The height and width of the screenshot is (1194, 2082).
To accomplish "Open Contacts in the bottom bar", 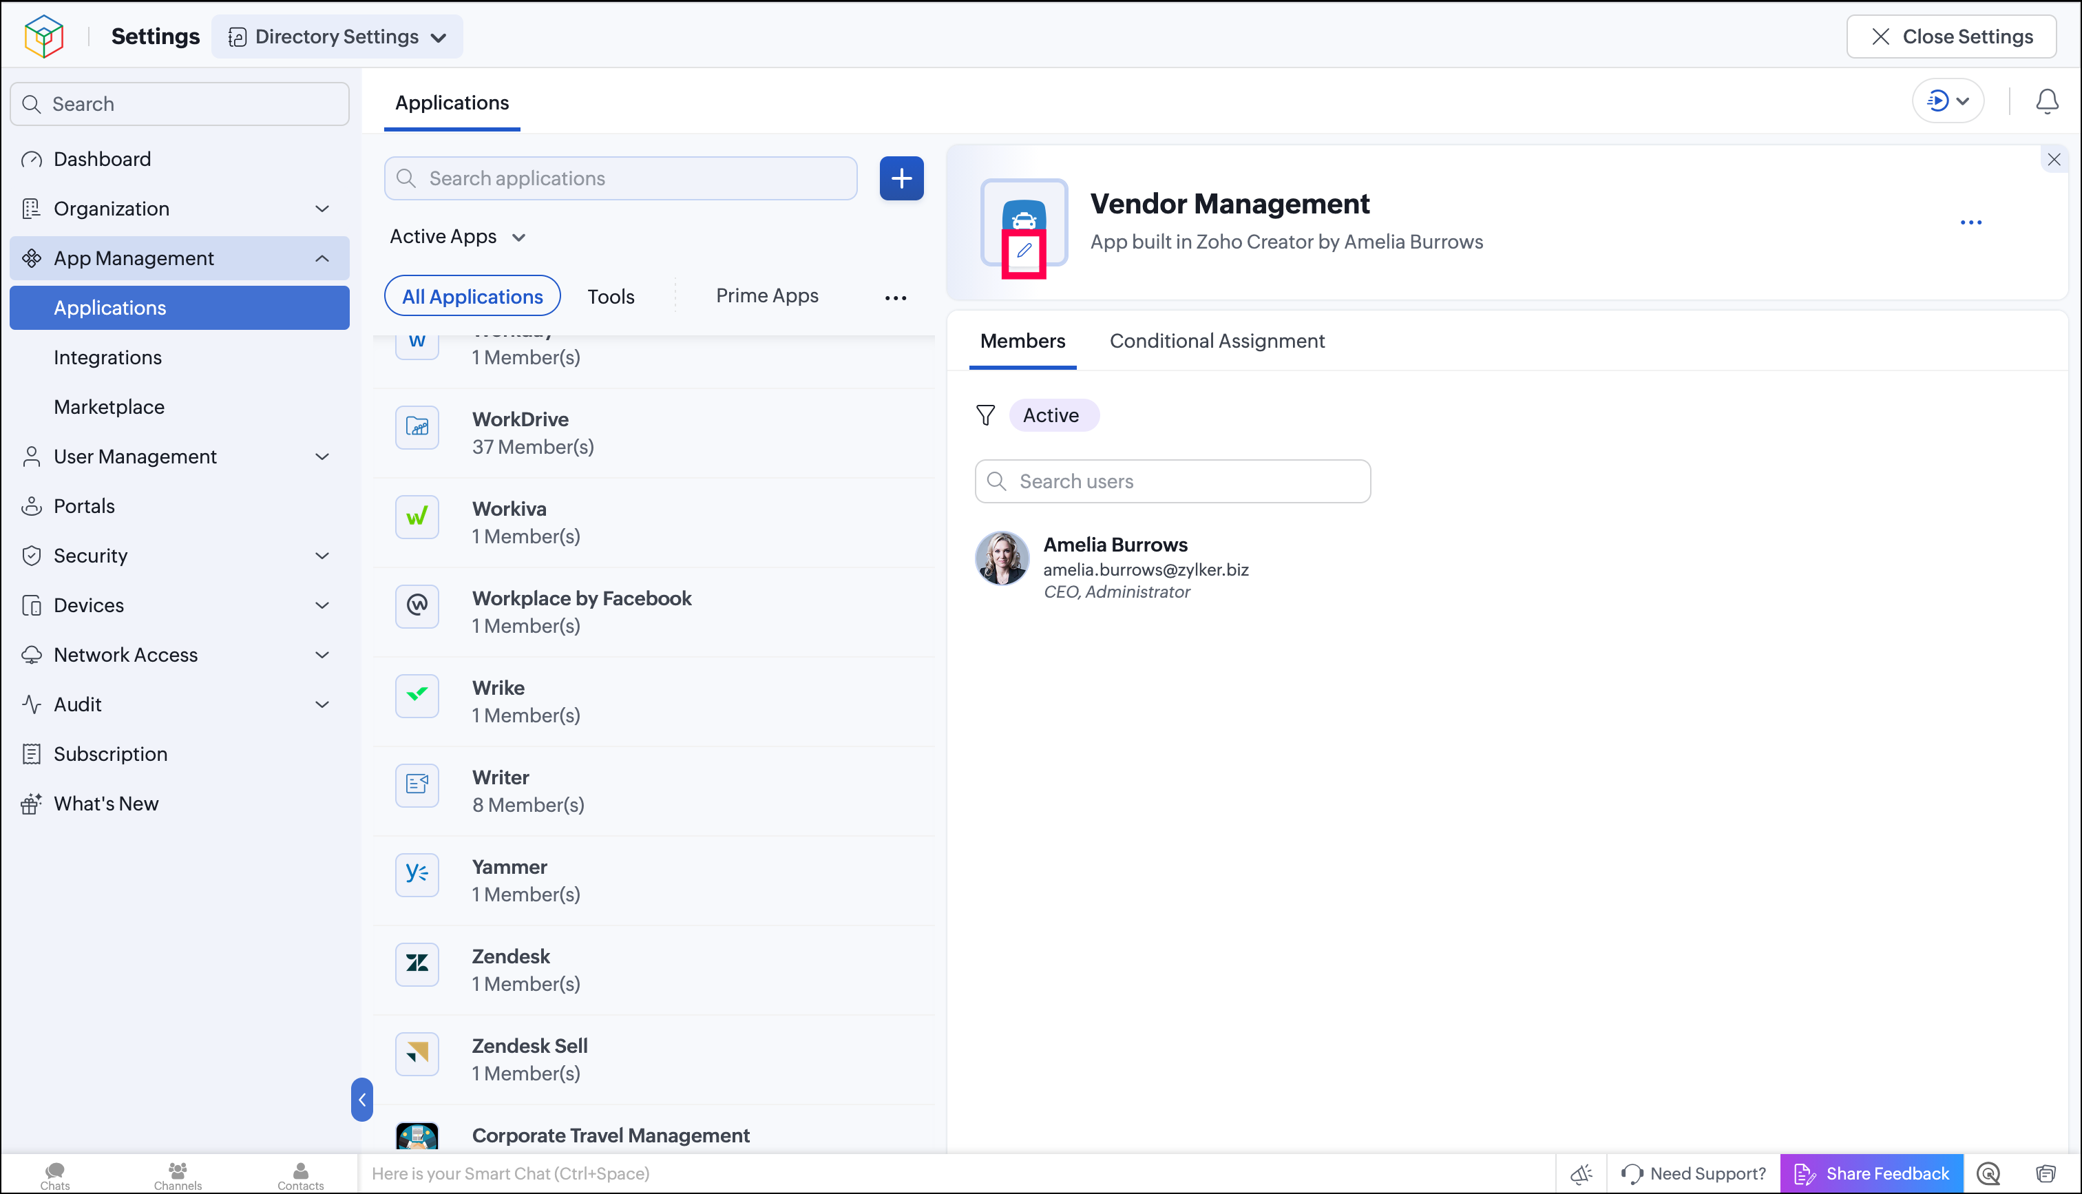I will click(300, 1175).
